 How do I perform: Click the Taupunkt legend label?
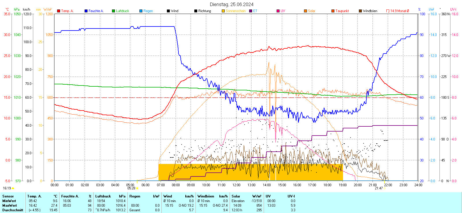tap(342, 11)
